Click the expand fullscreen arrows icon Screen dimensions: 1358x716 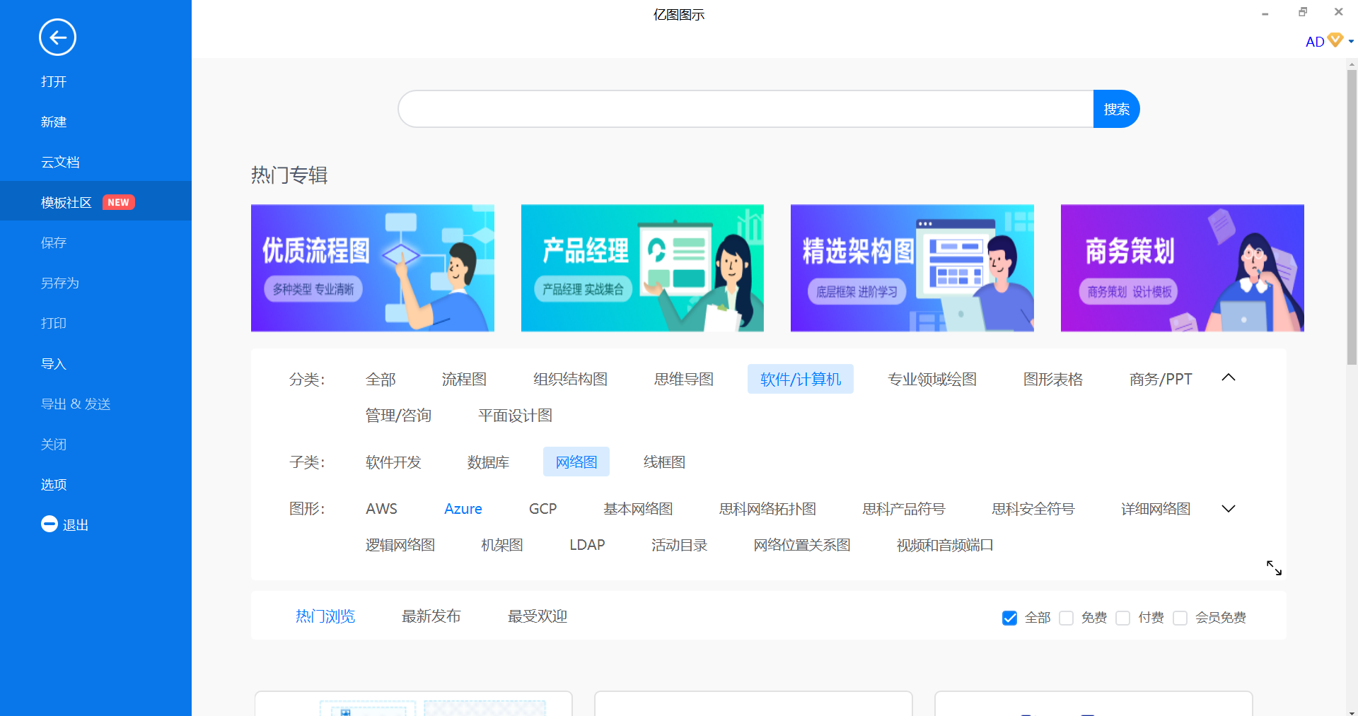(x=1274, y=568)
